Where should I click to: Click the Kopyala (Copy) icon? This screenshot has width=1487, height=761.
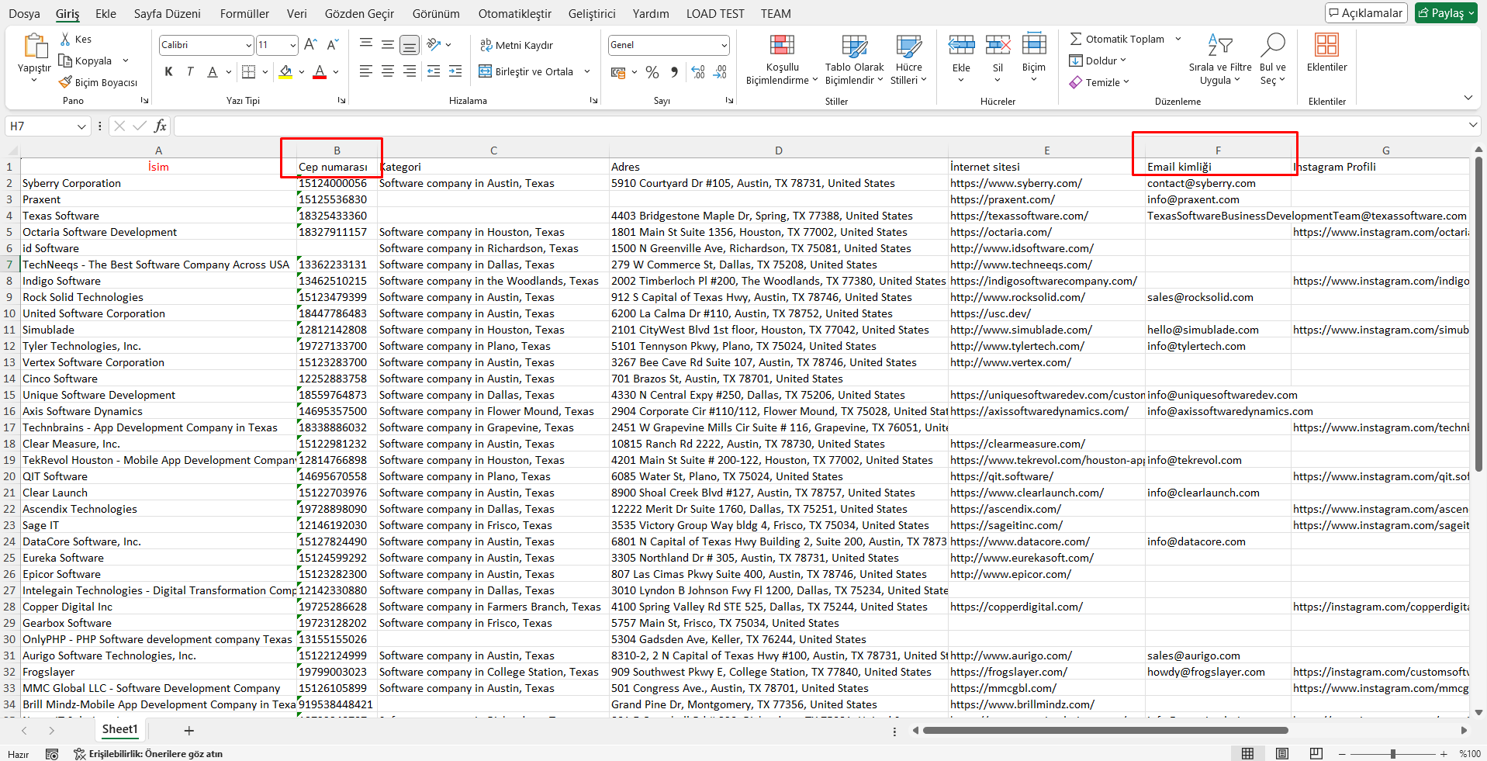tap(66, 61)
